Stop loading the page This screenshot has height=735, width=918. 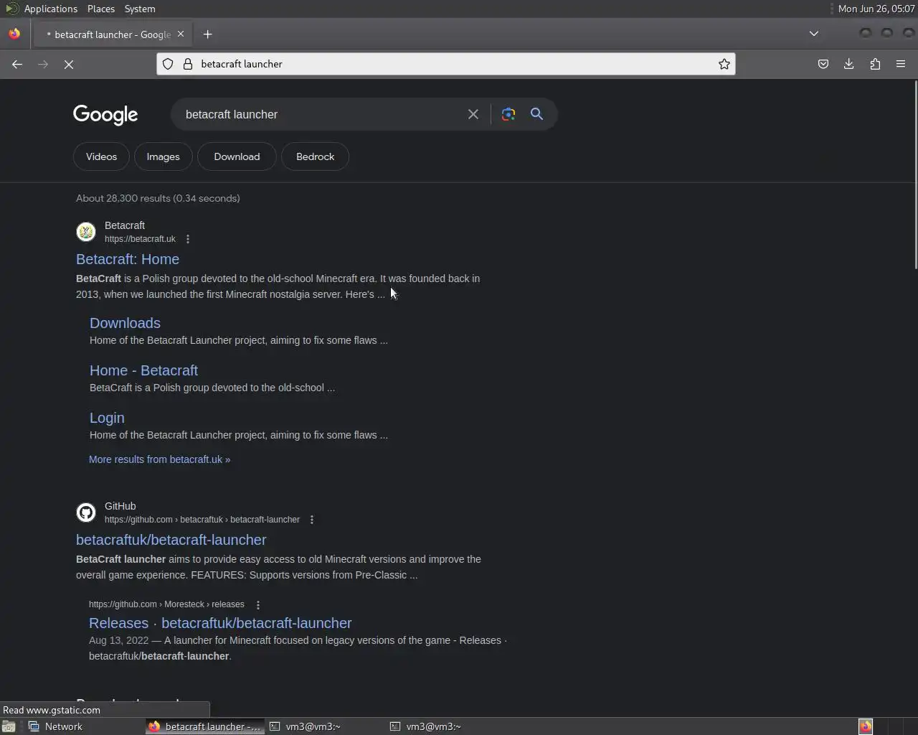69,64
